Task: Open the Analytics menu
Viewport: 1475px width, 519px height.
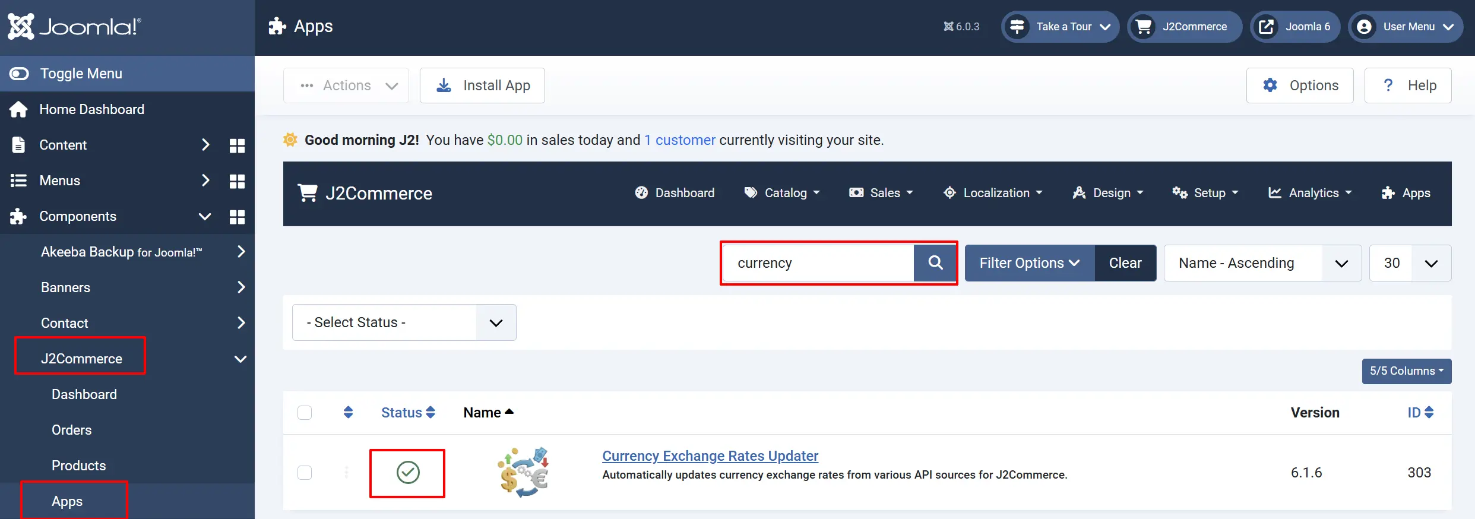Action: (x=1310, y=193)
